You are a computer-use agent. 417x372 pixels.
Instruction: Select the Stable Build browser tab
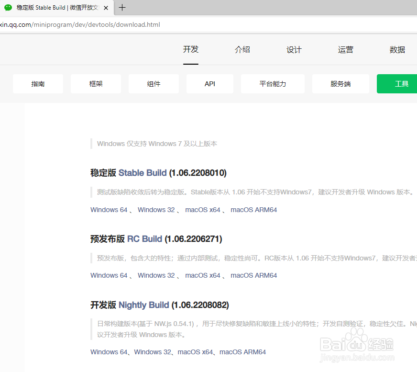[x=56, y=8]
